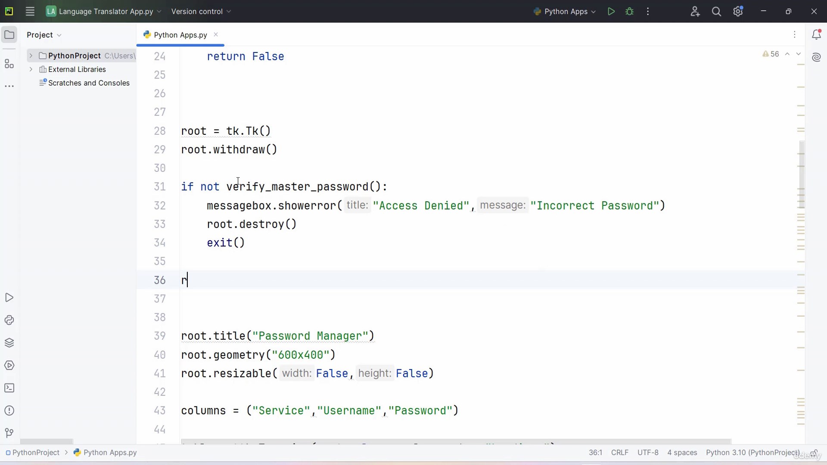Expand the PythonProject tree node

point(31,56)
